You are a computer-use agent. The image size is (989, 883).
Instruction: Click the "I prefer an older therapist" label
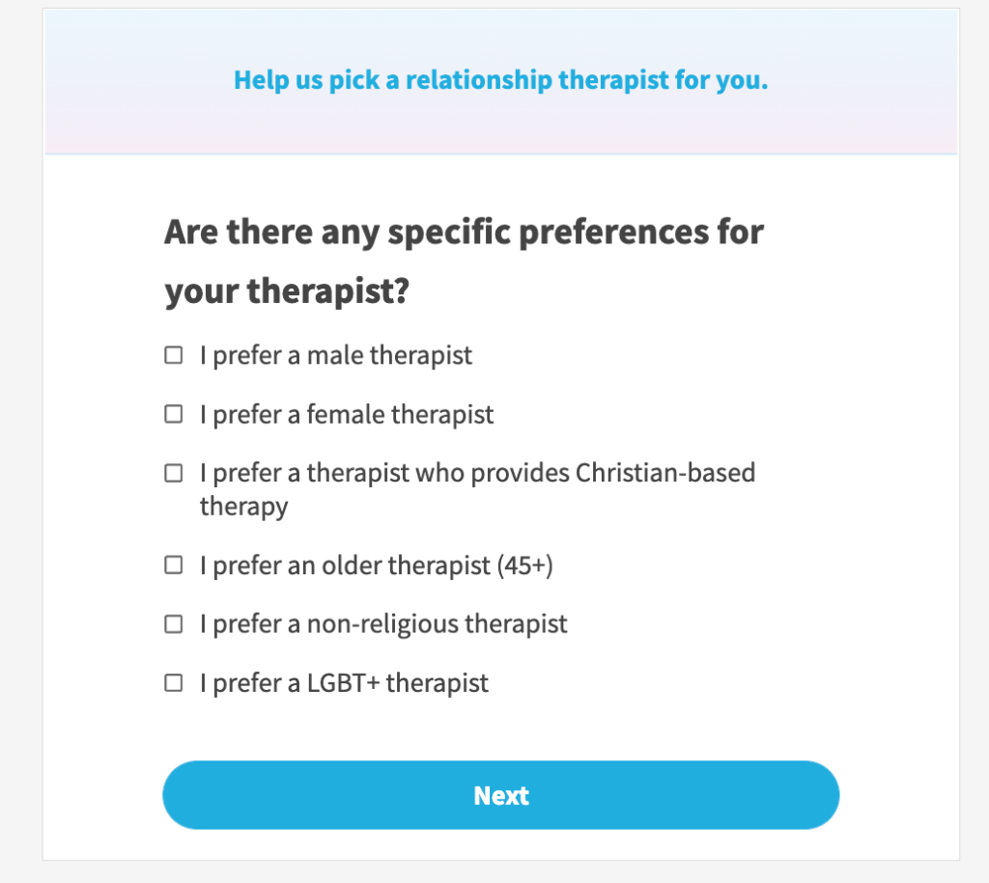point(346,565)
